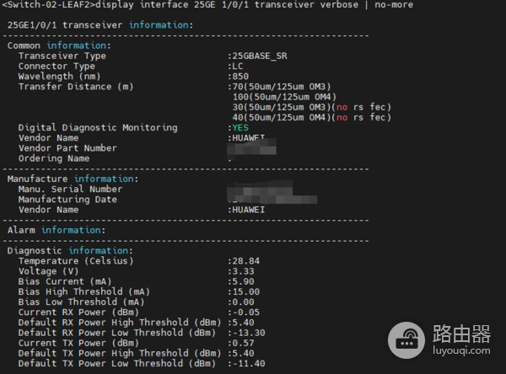This screenshot has height=374, width=506.
Task: Click the 'Wavelength (nm)' label
Action: coord(59,77)
